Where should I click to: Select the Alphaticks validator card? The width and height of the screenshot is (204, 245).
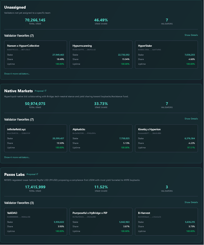pyautogui.click(x=101, y=138)
